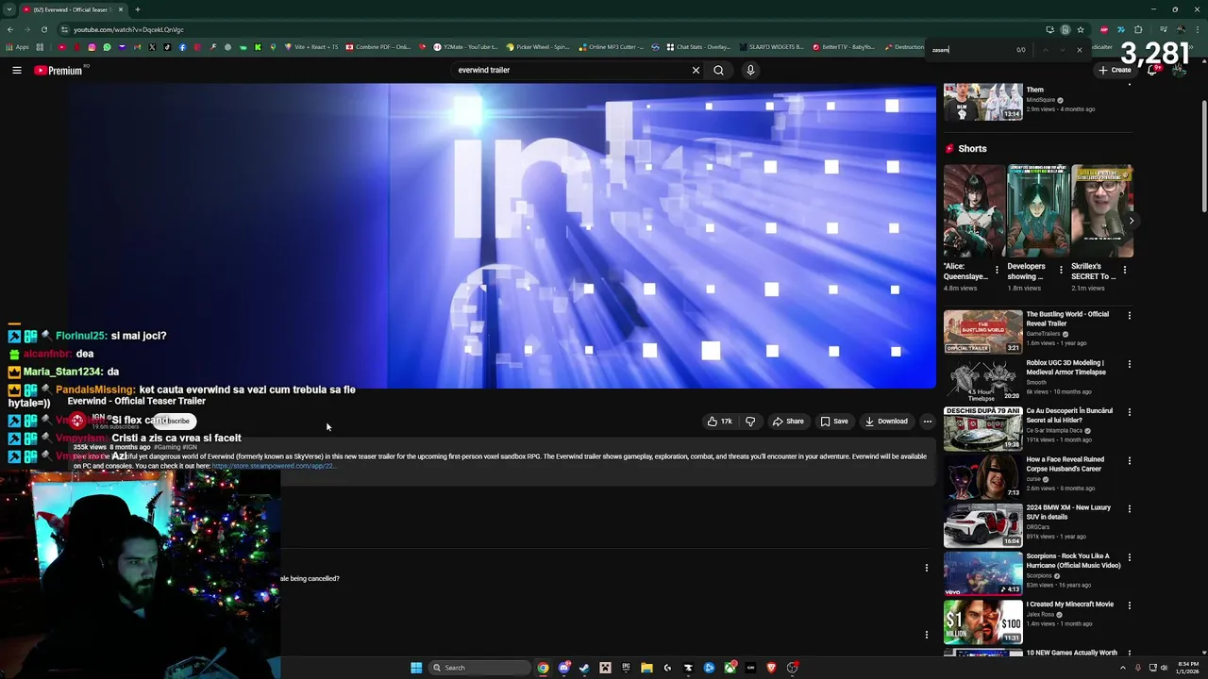This screenshot has height=679, width=1208.
Task: Save the video to a playlist
Action: pos(834,422)
